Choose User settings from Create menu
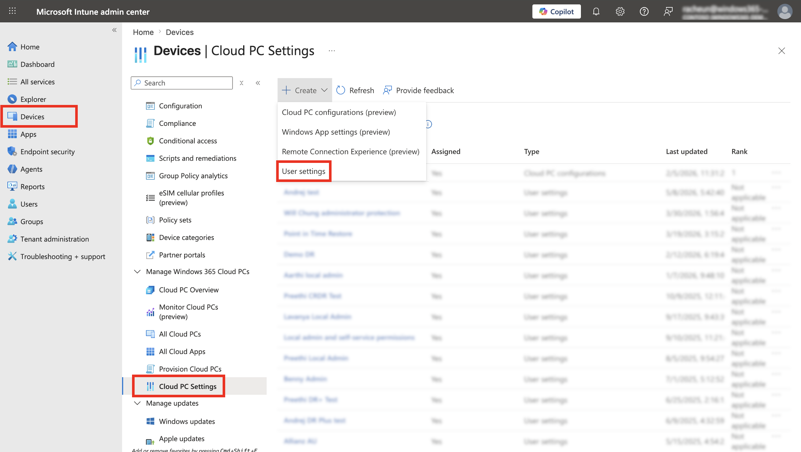This screenshot has height=452, width=801. (304, 171)
